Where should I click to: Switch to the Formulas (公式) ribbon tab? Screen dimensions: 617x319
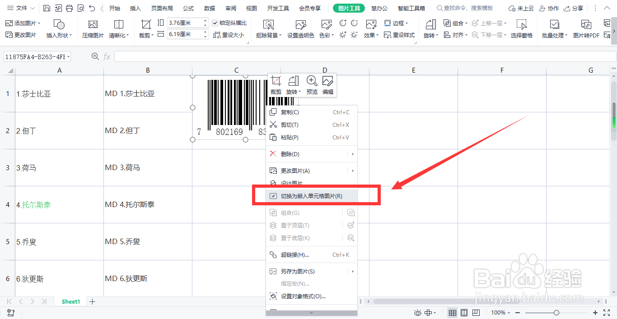188,8
